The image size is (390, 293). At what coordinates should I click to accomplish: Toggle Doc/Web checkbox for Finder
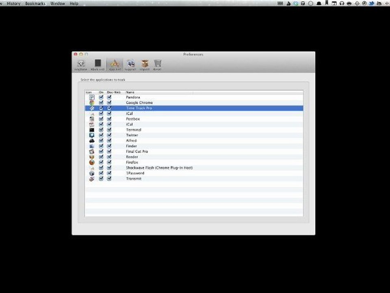pyautogui.click(x=109, y=146)
